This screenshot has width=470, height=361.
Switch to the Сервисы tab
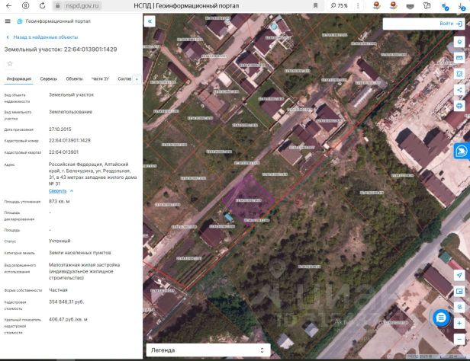click(x=49, y=78)
